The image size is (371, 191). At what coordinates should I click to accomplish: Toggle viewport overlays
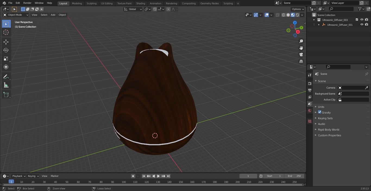coord(267,15)
